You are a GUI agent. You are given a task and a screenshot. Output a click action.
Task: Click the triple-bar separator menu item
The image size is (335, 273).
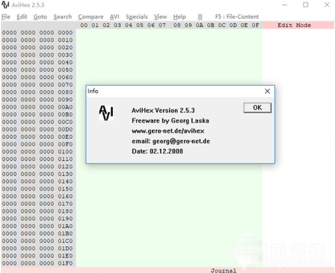tap(200, 17)
